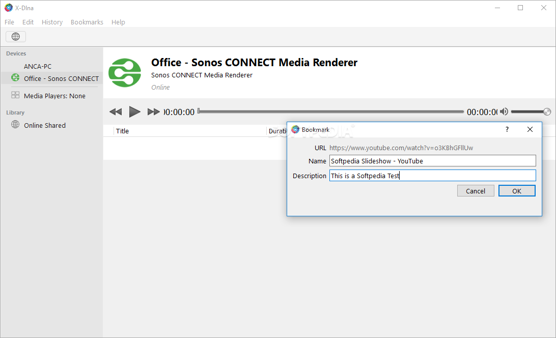This screenshot has width=556, height=338.
Task: Select ANCA-PC device
Action: pyautogui.click(x=38, y=66)
